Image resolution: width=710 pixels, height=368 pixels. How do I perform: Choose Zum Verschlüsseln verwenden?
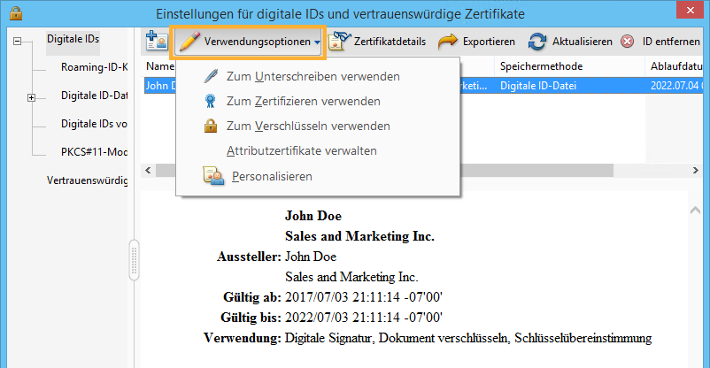[x=307, y=126]
